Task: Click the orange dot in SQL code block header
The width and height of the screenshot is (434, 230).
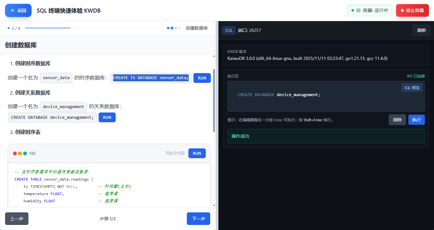Action: pyautogui.click(x=20, y=153)
